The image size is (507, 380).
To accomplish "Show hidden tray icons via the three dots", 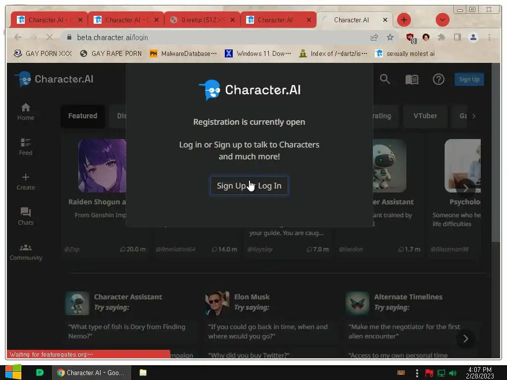I will [417, 373].
